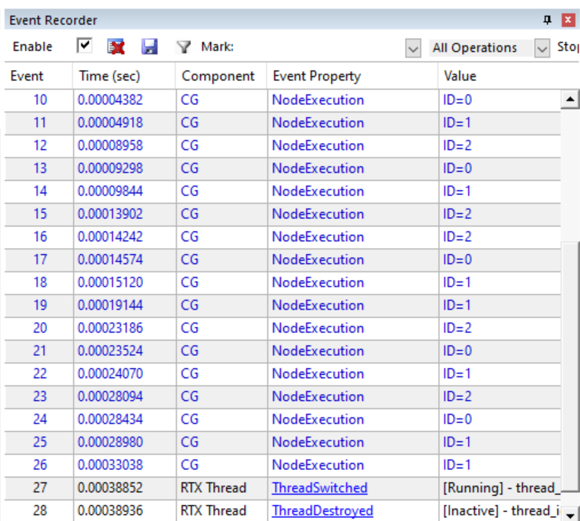
Task: Click NodeExecution in event row 22
Action: tap(318, 373)
